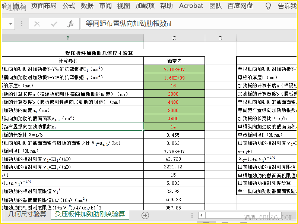Screen dimensions: 298x224
Task: Select cell with value 469.33
Action: (174, 199)
